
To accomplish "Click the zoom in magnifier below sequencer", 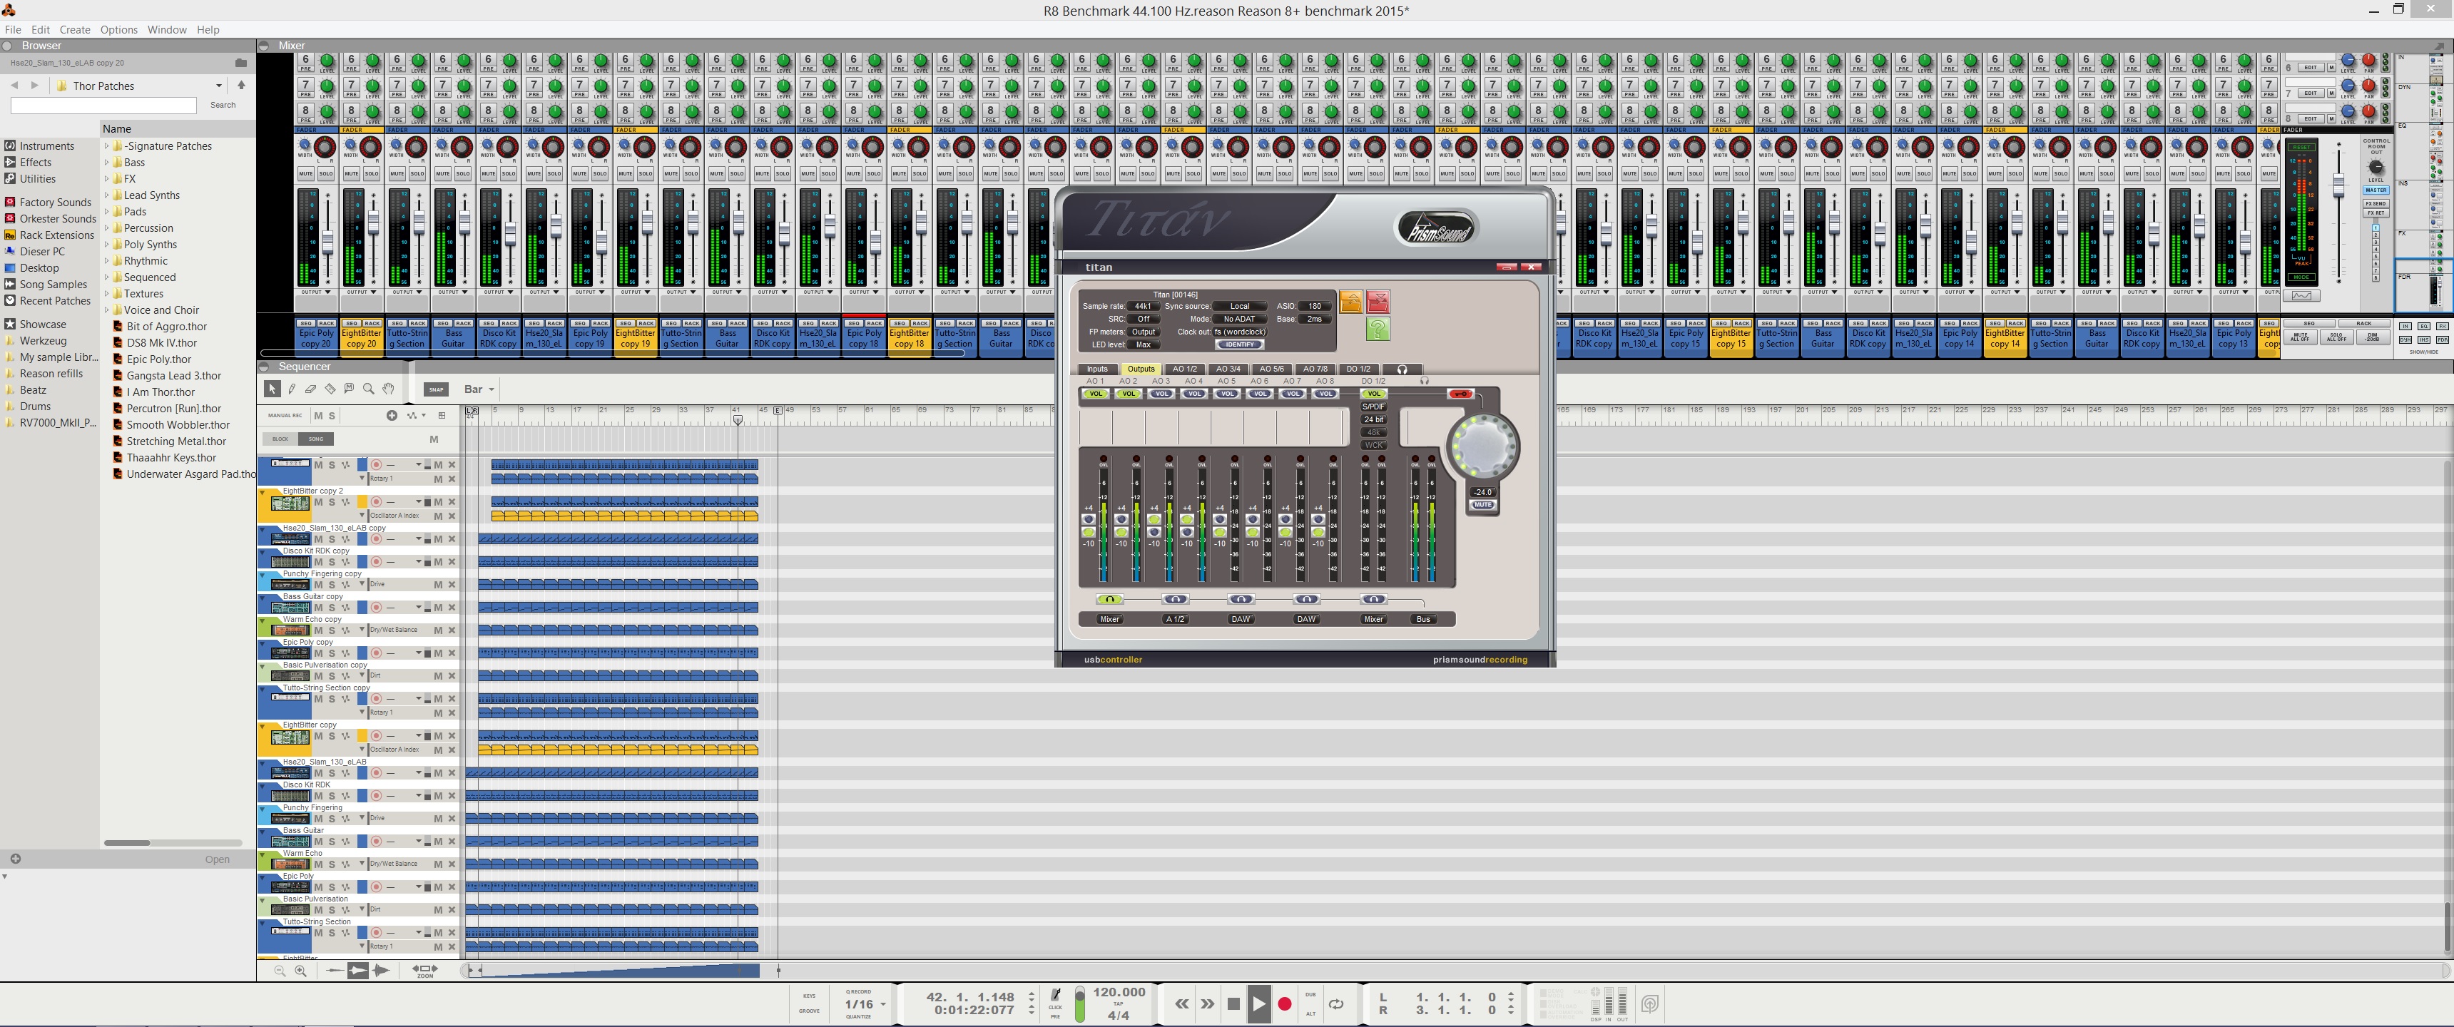I will pyautogui.click(x=301, y=971).
